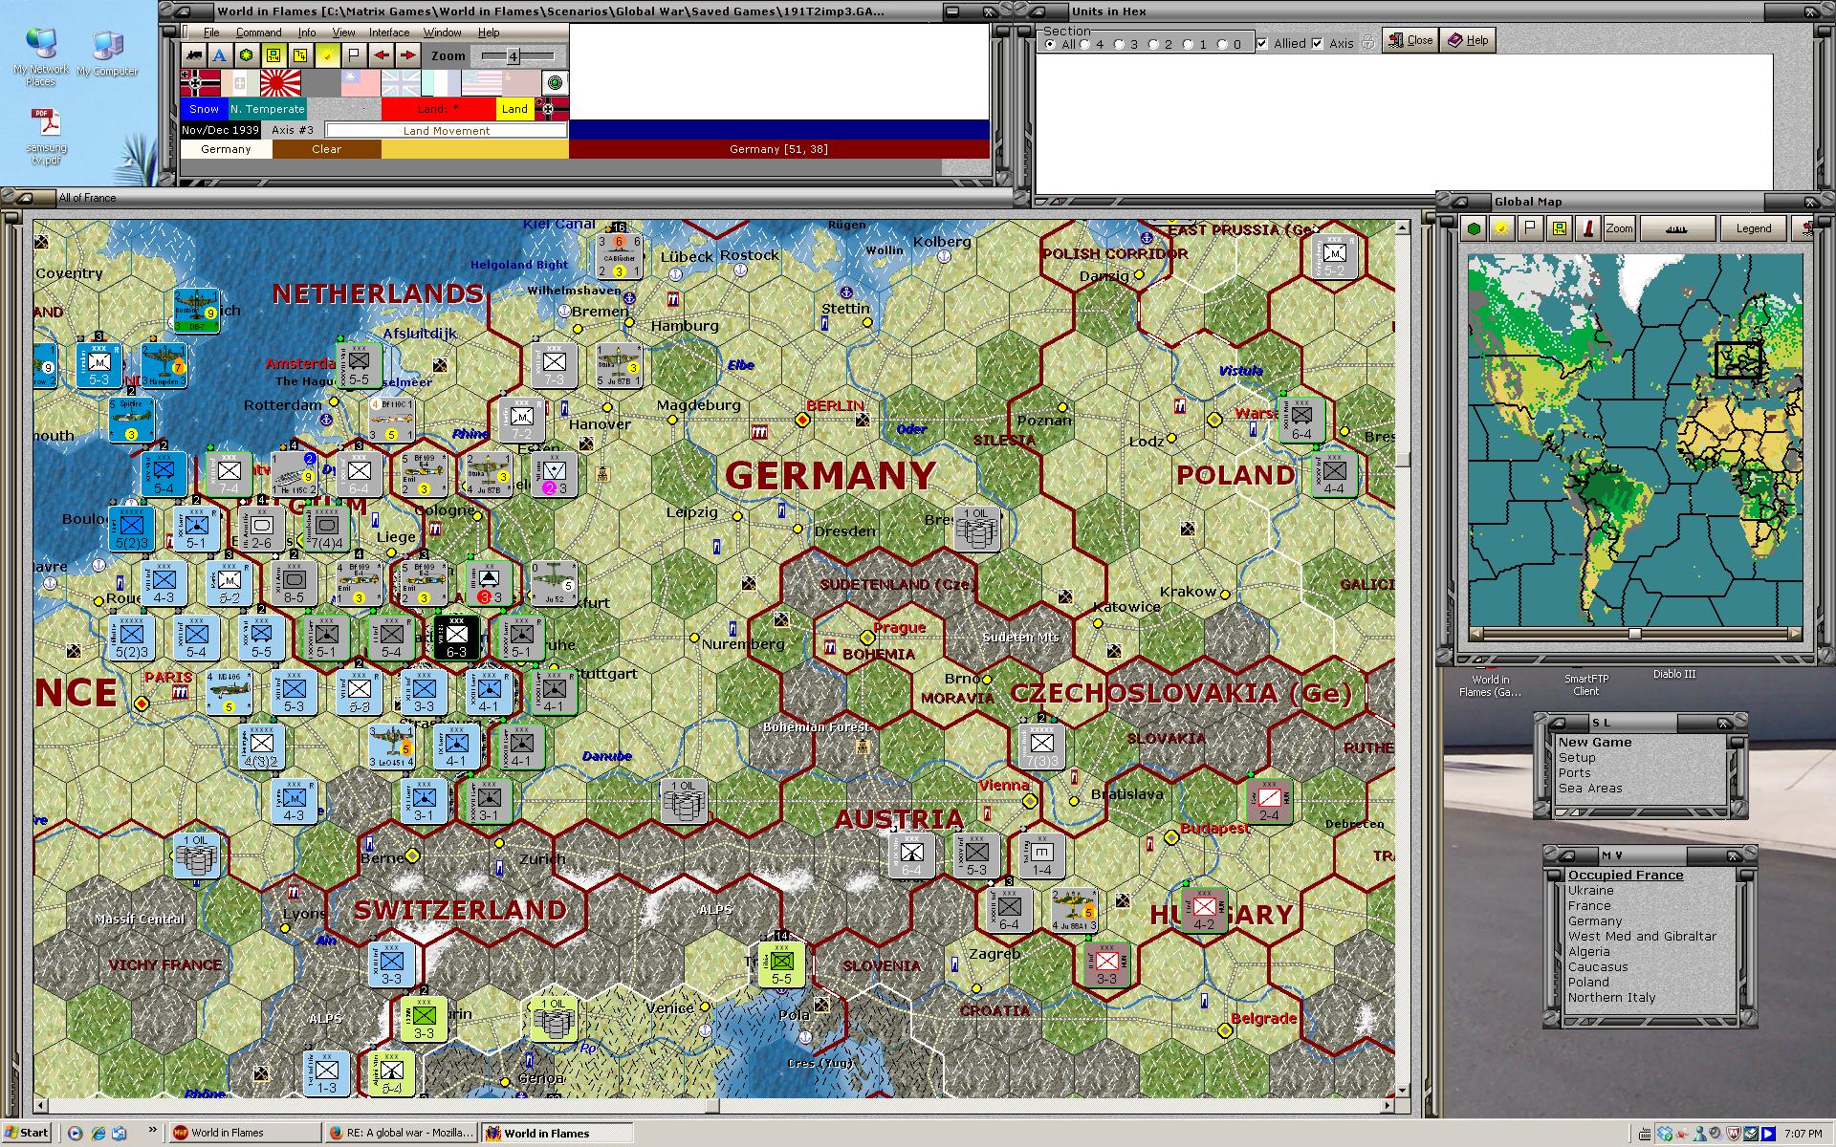
Task: Click the red left arrow icon
Action: pos(381,55)
